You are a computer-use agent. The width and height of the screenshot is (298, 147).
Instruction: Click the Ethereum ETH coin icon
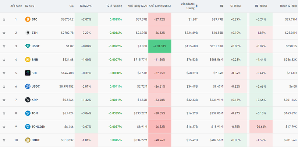pos(28,33)
